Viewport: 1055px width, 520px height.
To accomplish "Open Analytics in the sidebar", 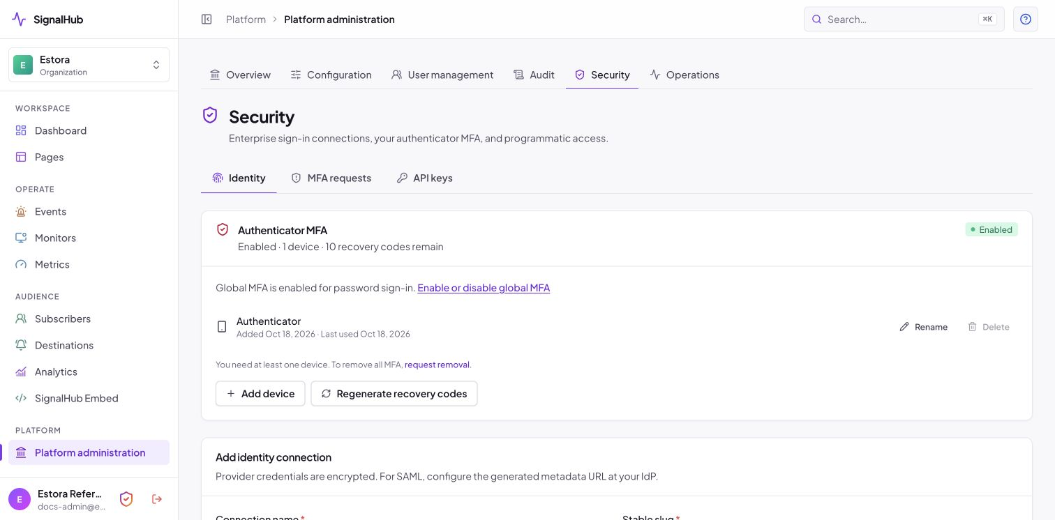I will coord(89,372).
